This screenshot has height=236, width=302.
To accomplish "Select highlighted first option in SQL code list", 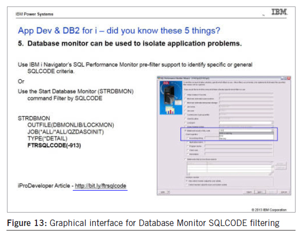I will pos(246,133).
